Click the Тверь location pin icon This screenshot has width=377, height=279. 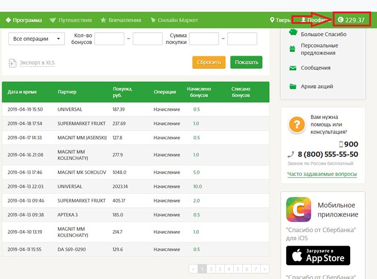point(272,20)
